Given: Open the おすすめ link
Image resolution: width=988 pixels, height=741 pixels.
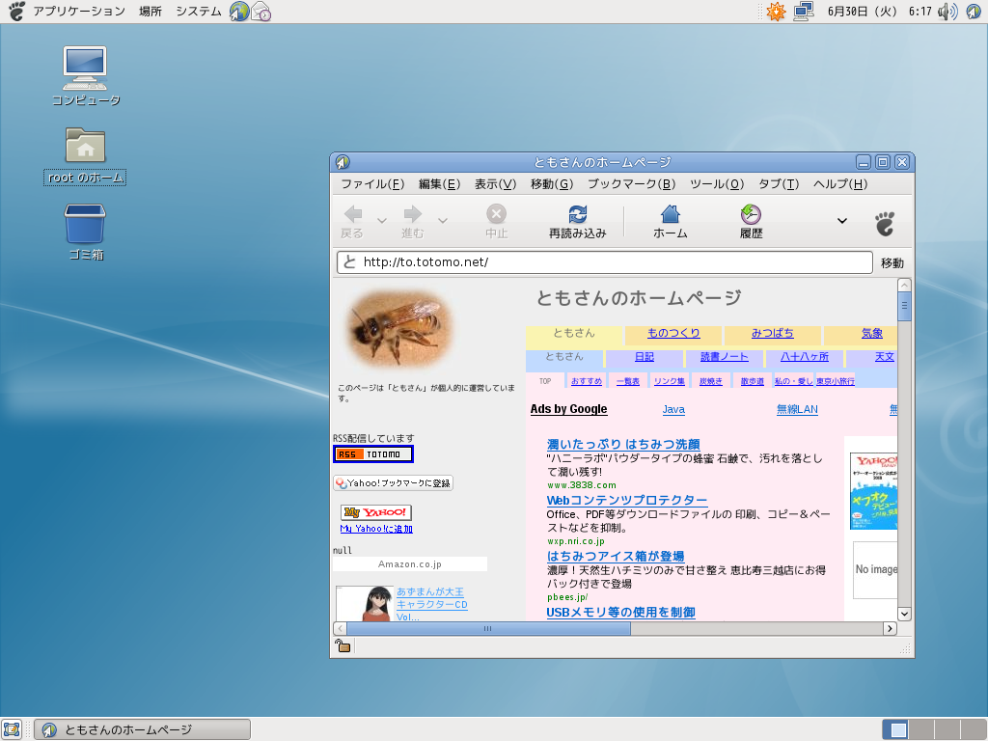Looking at the screenshot, I should tap(587, 381).
